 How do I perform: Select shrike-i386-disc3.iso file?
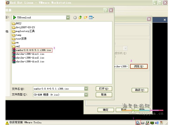(x=28, y=62)
